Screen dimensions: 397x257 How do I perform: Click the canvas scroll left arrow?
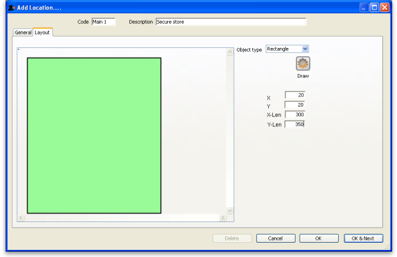point(21,218)
